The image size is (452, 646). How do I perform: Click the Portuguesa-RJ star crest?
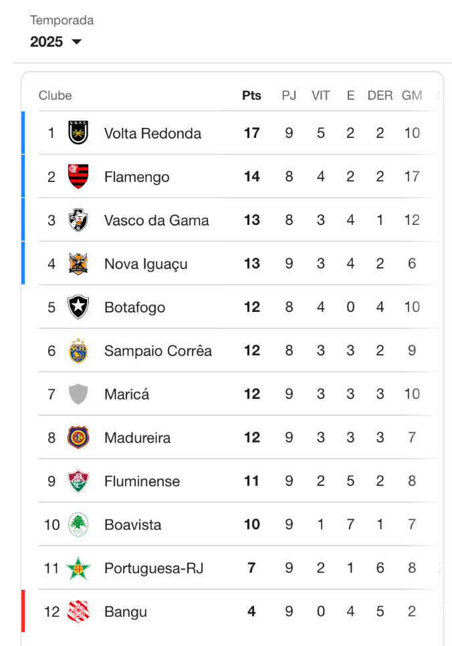78,568
